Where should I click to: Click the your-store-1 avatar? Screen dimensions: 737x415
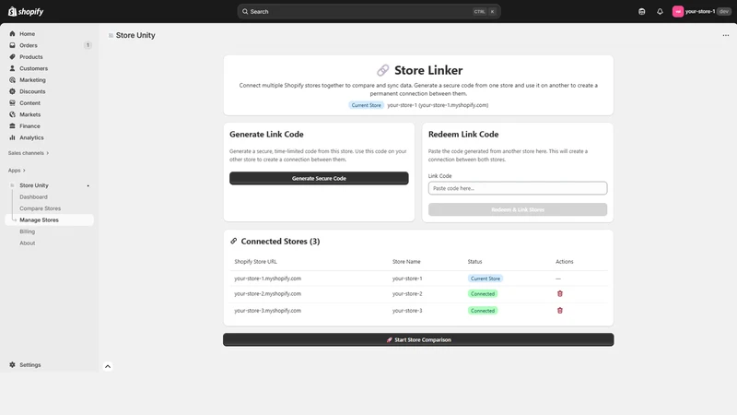point(678,11)
